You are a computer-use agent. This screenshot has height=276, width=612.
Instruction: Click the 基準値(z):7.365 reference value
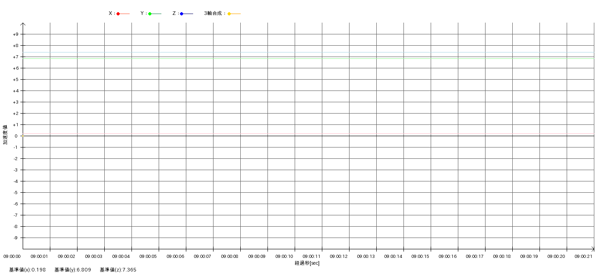pos(118,270)
